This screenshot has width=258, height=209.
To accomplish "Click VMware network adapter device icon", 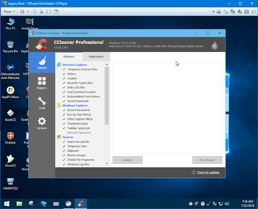I will 233,12.
